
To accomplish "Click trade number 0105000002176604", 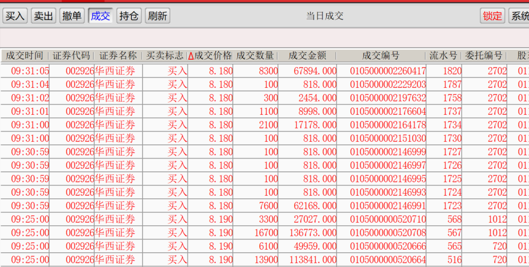I will pyautogui.click(x=388, y=112).
